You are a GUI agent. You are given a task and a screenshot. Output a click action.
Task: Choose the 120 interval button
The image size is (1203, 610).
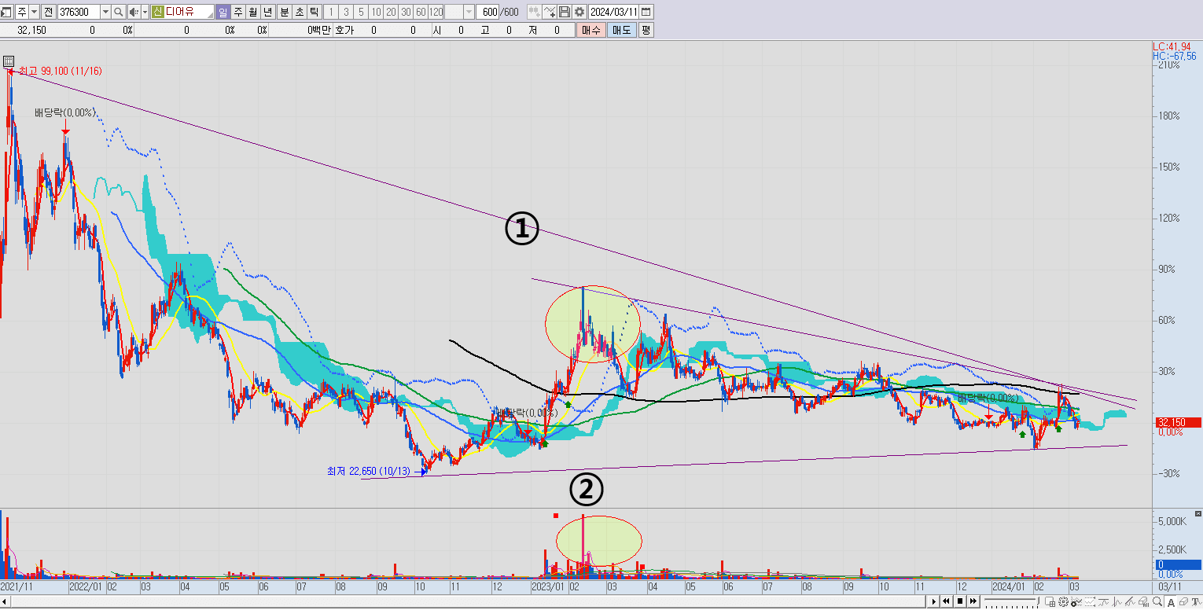(436, 12)
